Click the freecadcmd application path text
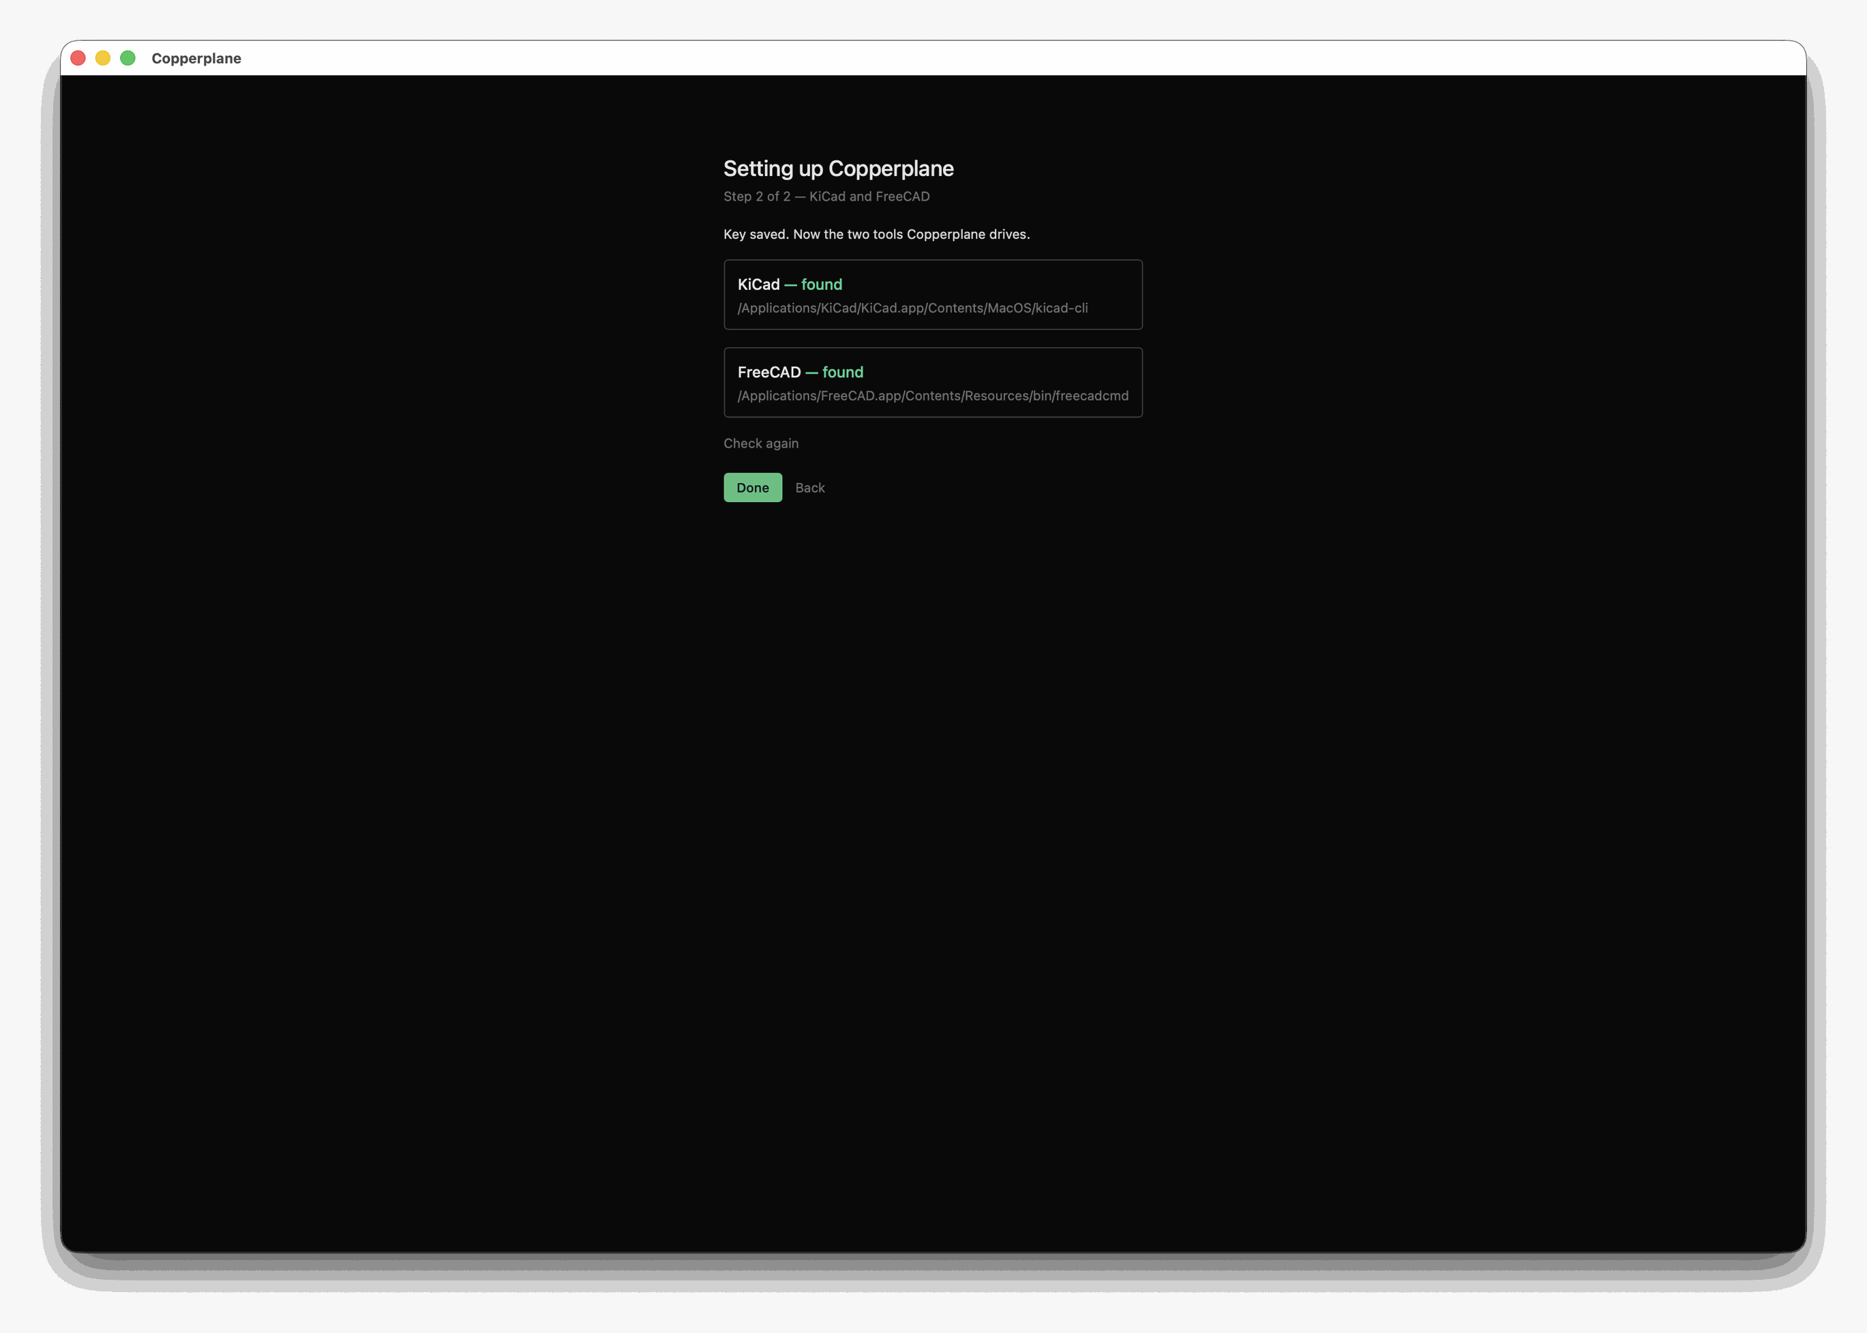This screenshot has width=1867, height=1333. pyautogui.click(x=933, y=396)
